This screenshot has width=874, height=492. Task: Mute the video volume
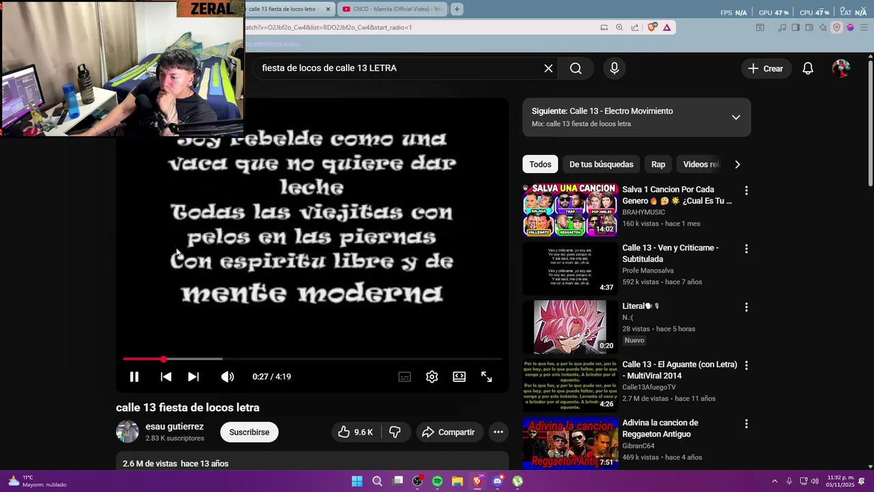[227, 377]
